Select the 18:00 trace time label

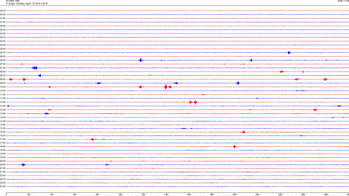coord(3,146)
